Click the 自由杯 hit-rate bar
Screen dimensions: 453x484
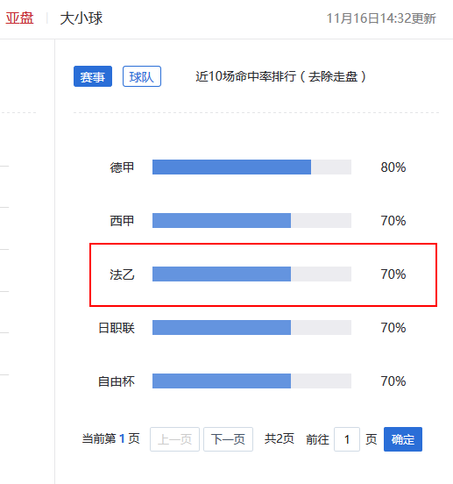coord(252,381)
